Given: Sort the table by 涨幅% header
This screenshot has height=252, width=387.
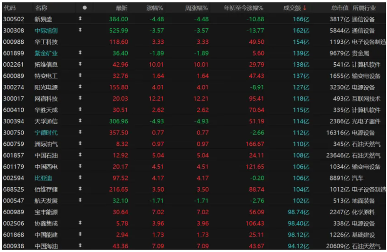Looking at the screenshot, I should [x=154, y=8].
